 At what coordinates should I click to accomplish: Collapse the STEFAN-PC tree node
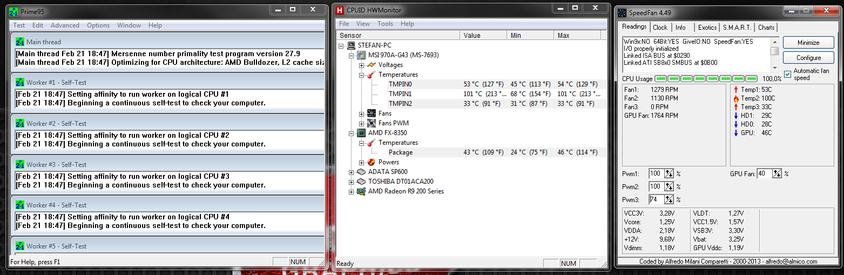tap(342, 46)
